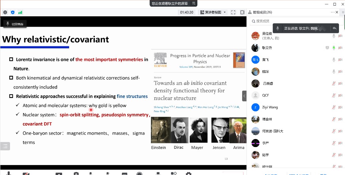Toggle camera for Ziyi Wang
This screenshot has width=345, height=175.
coord(340,107)
